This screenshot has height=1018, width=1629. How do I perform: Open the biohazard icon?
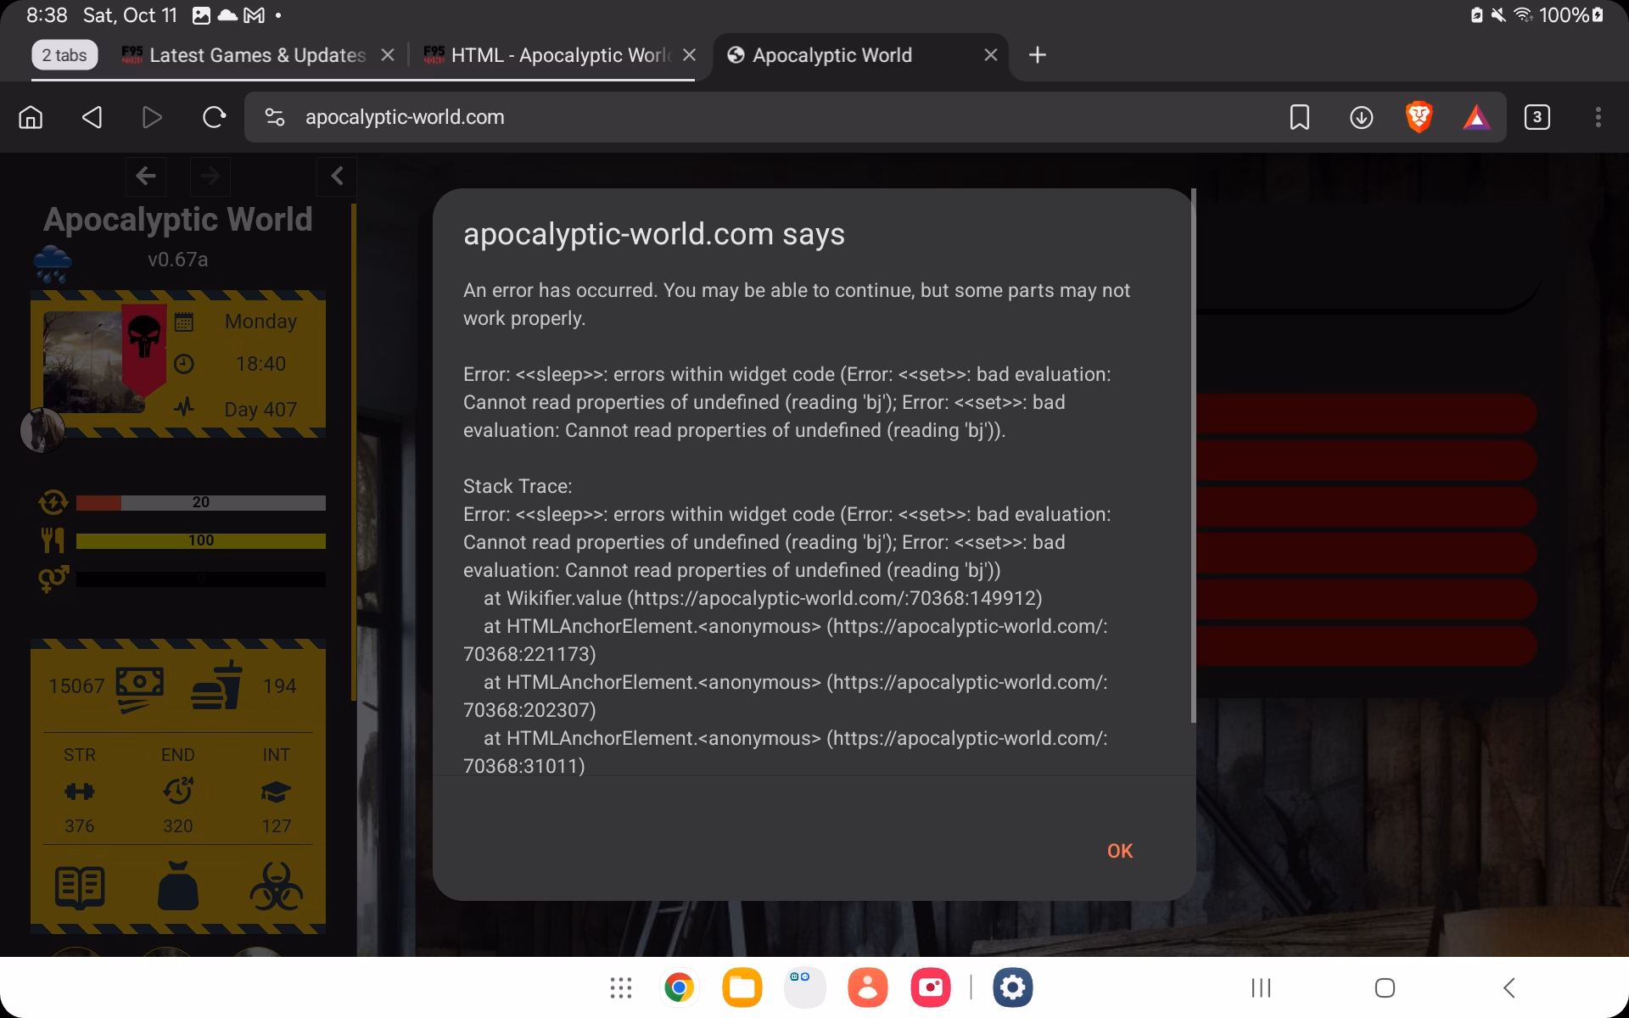pyautogui.click(x=276, y=887)
